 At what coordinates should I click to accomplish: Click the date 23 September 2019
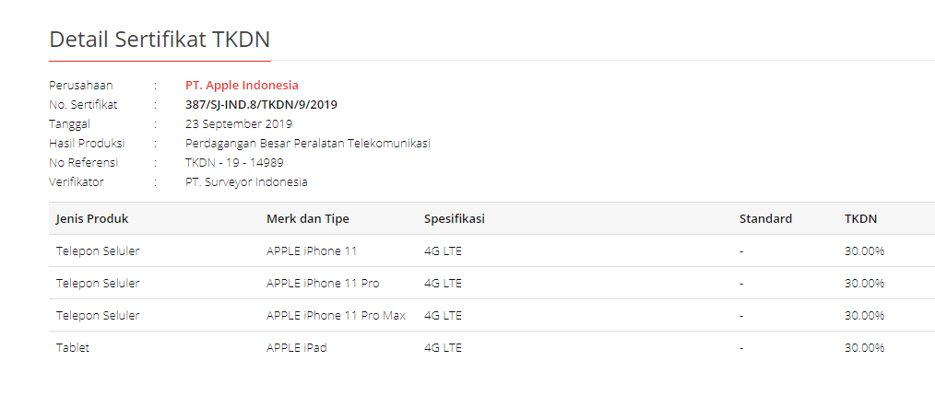tap(239, 123)
